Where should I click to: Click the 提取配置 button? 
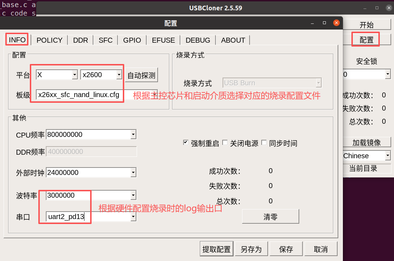click(217, 249)
